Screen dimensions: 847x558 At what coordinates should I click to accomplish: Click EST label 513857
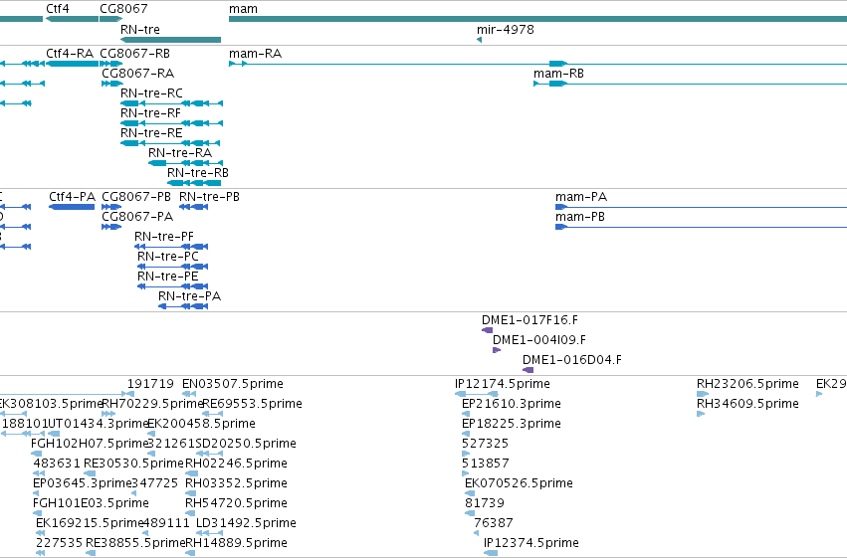tap(485, 465)
